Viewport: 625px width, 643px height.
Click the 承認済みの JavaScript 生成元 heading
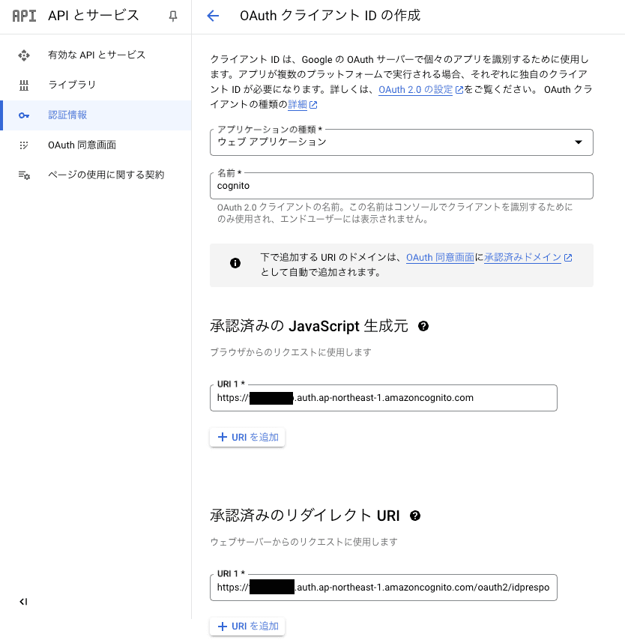[310, 326]
